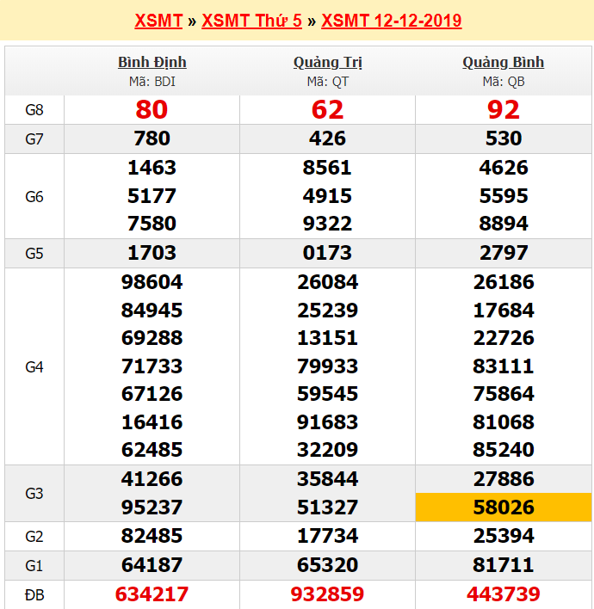The image size is (594, 609).
Task: Click the G6 number 8894
Action: tap(504, 224)
